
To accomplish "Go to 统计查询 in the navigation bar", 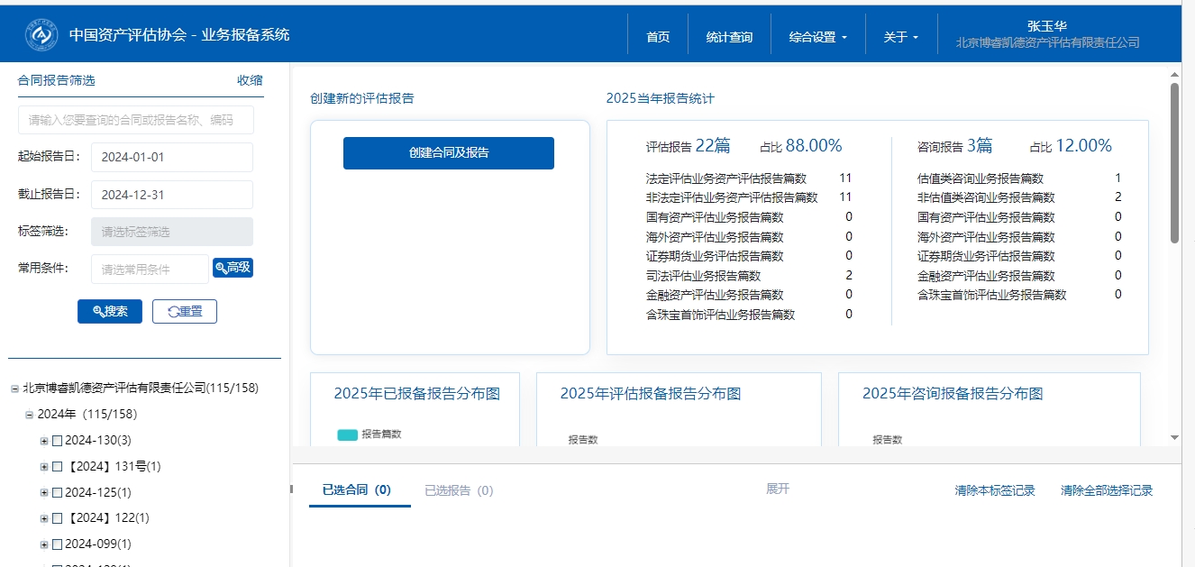I will (729, 37).
